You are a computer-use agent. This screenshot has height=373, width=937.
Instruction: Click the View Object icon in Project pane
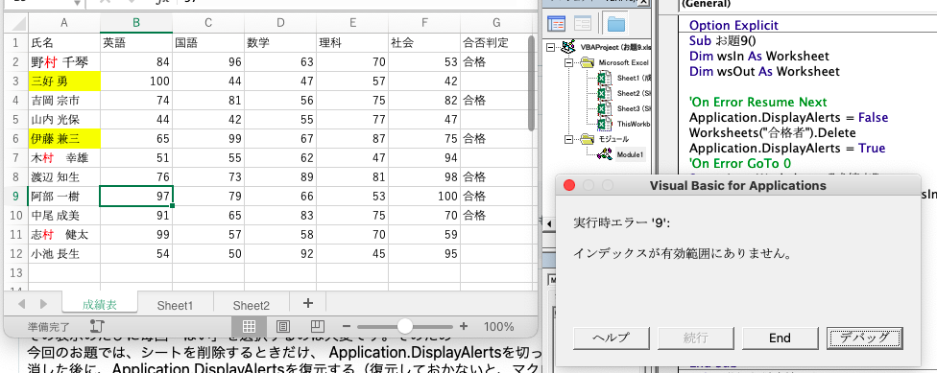click(583, 24)
